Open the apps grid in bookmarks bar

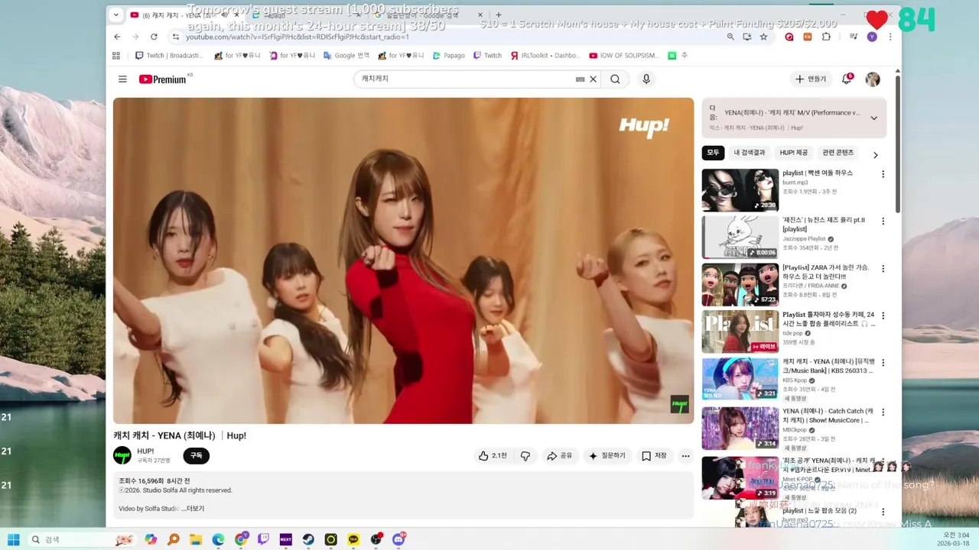click(116, 56)
